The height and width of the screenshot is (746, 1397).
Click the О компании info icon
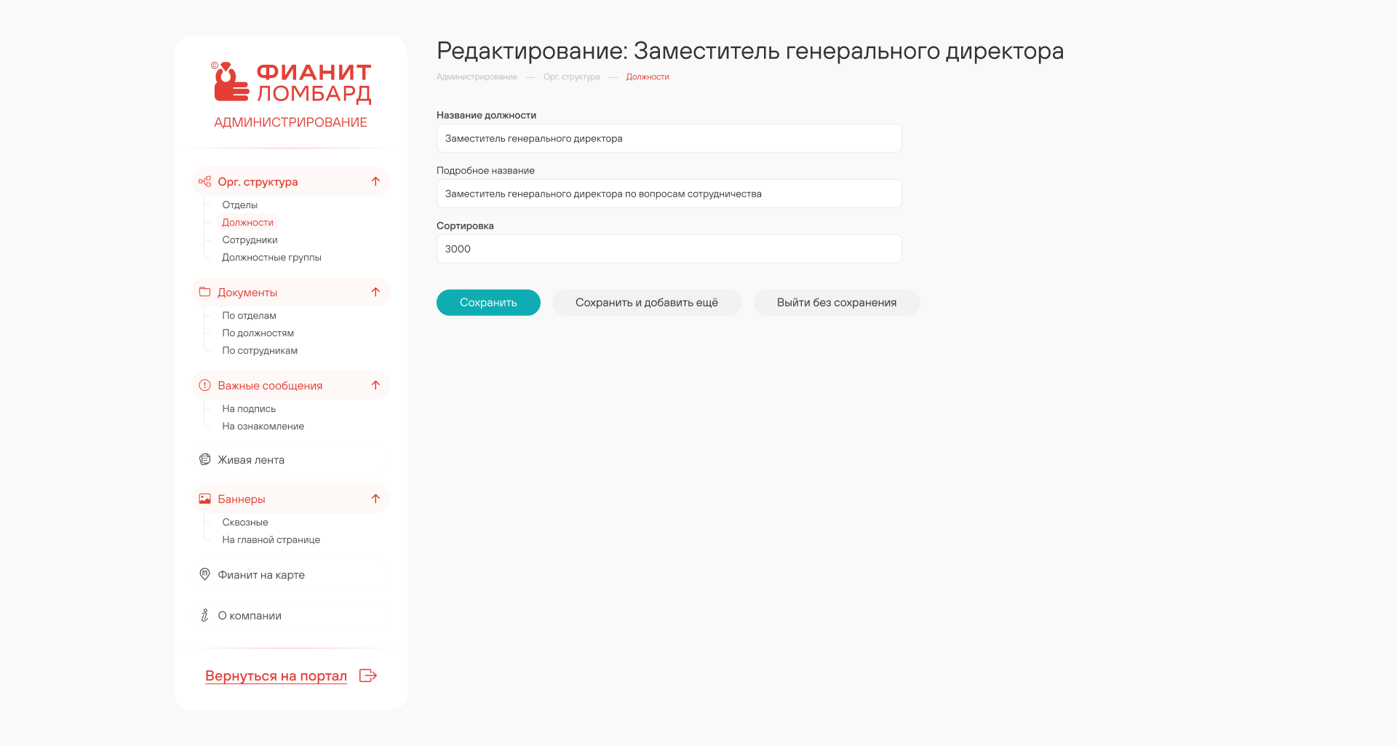point(205,615)
